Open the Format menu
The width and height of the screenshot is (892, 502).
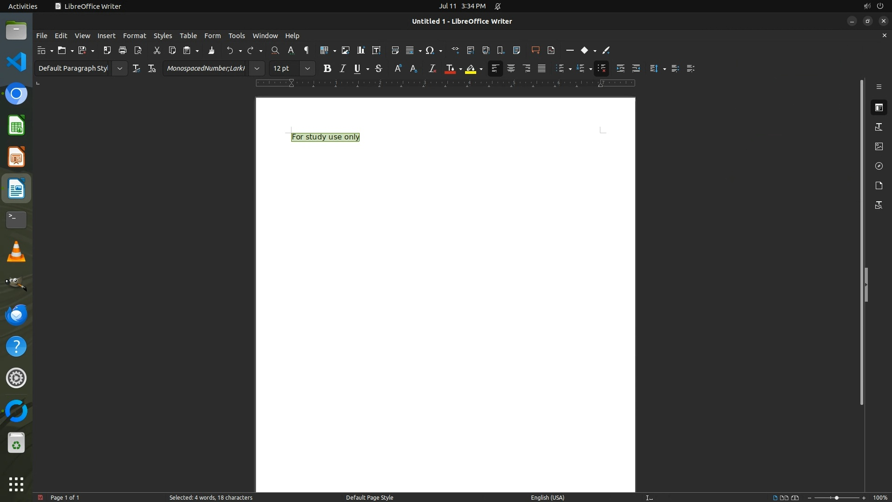click(134, 36)
